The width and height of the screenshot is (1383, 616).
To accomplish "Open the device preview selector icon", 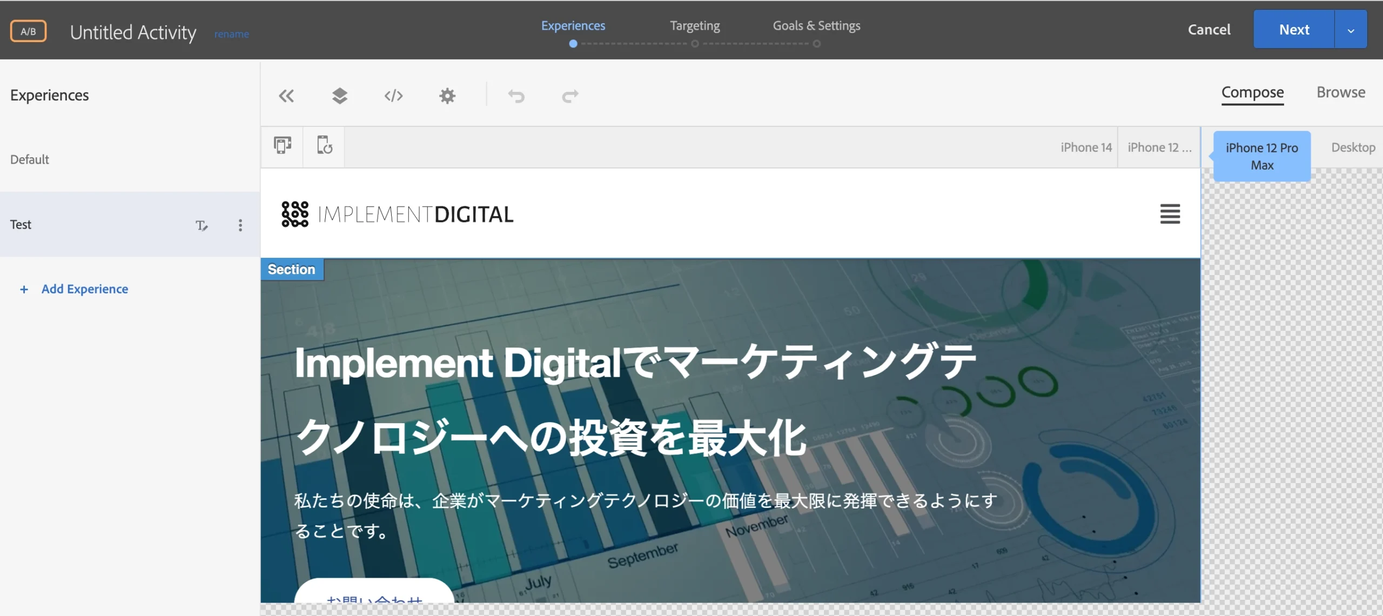I will coord(282,146).
